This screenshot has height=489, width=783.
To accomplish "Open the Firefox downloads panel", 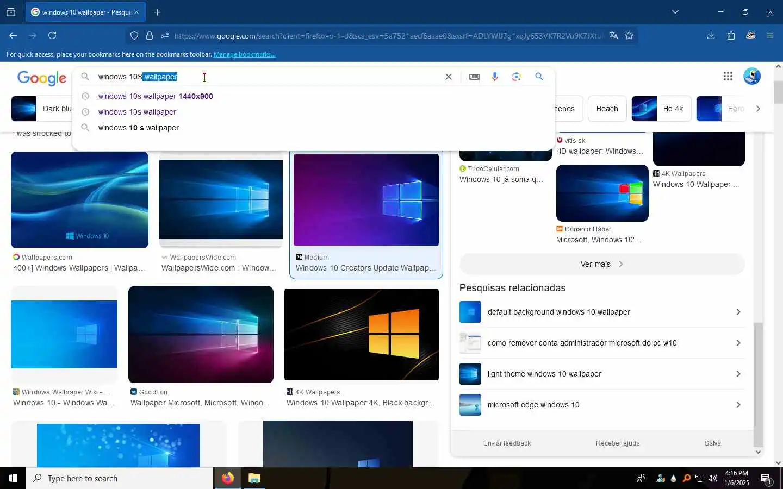I will pos(711,35).
